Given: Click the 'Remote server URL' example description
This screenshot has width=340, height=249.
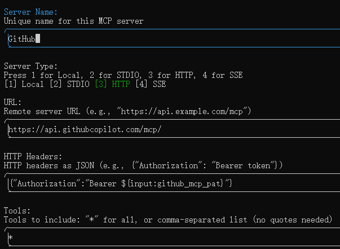Looking at the screenshot, I should [127, 111].
